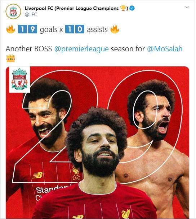Viewport: 196px width, 219px height.
Task: Open the @LFC handle
Action: (31, 14)
